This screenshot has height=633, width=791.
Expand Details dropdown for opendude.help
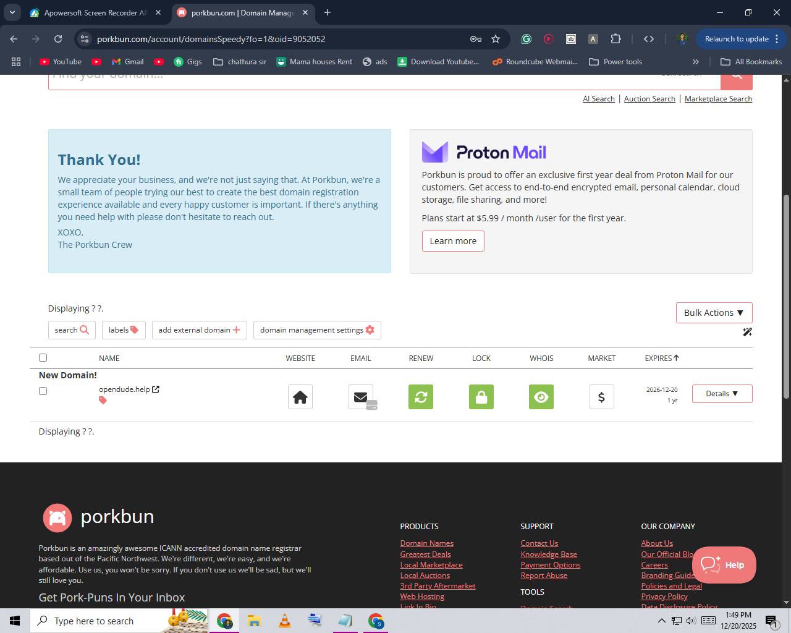(722, 394)
